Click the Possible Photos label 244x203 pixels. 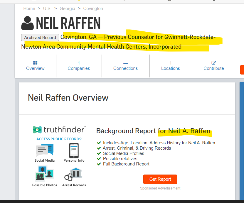click(x=45, y=185)
